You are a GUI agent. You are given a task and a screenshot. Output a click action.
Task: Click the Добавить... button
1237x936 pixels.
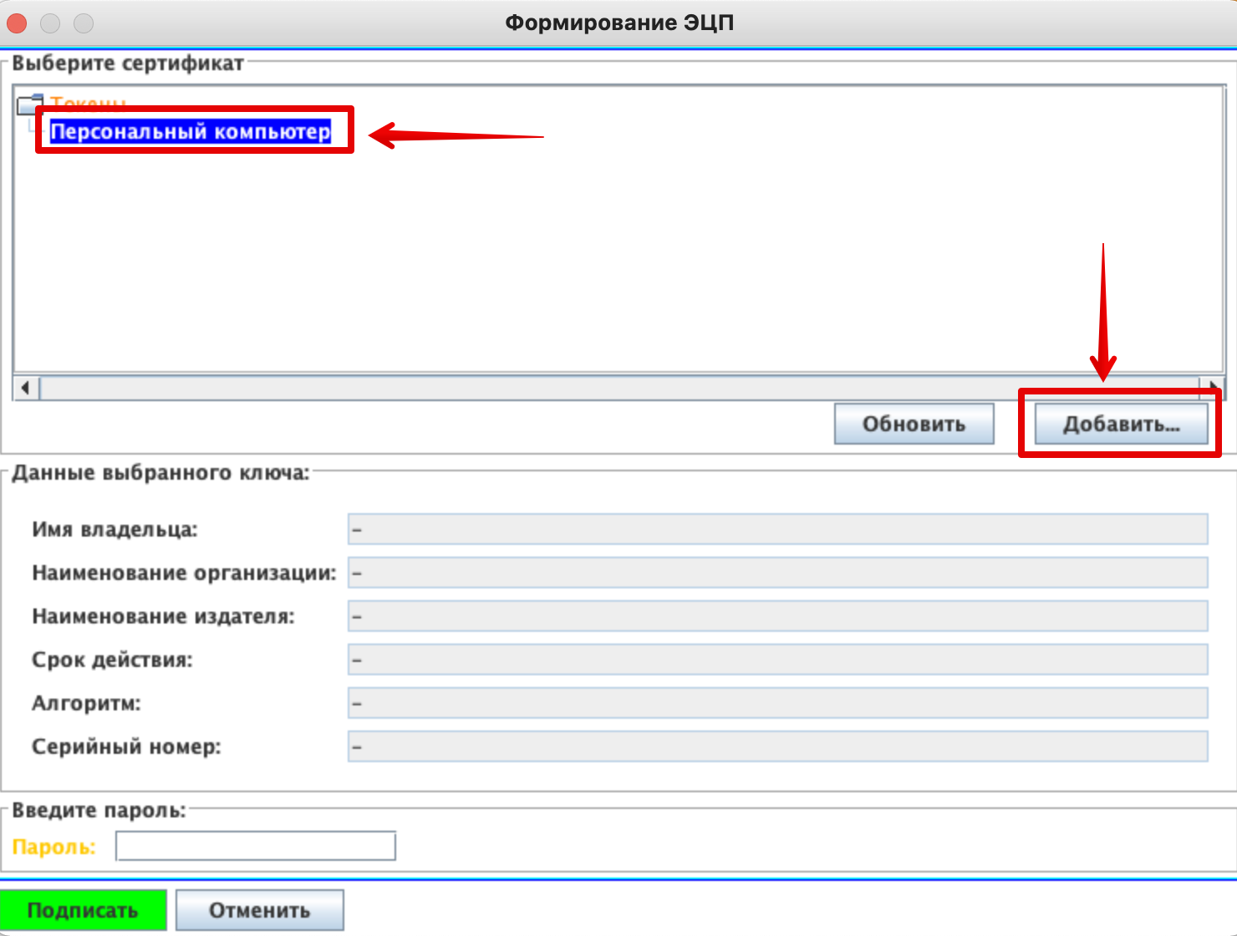coord(1121,424)
